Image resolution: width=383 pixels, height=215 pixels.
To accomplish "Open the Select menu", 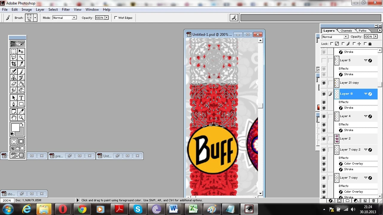I will tap(53, 10).
